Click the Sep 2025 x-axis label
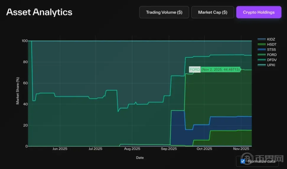This screenshot has height=169, width=287. pyautogui.click(x=168, y=149)
